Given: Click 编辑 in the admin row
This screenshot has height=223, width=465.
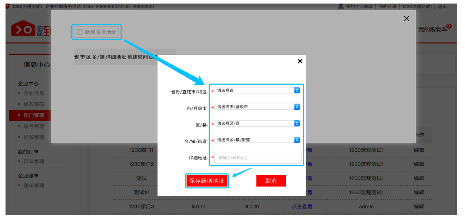Looking at the screenshot, I should pos(419,206).
